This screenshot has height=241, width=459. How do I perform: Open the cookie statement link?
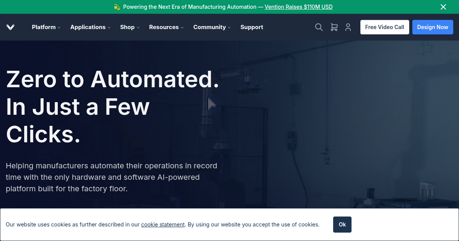coord(163,225)
